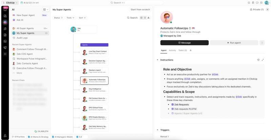Select the Zeb root node in org chart
The height and width of the screenshot is (140, 271).
pyautogui.click(x=83, y=29)
